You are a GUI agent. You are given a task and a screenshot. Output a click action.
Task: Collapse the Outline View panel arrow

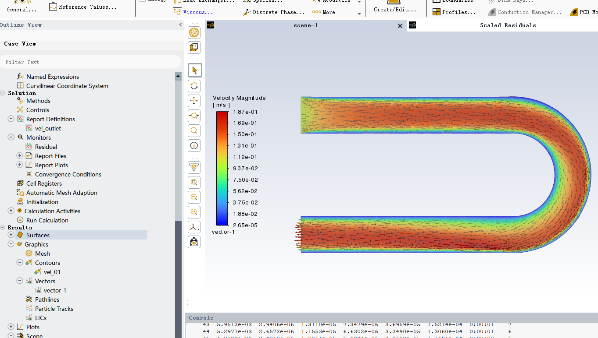point(180,25)
